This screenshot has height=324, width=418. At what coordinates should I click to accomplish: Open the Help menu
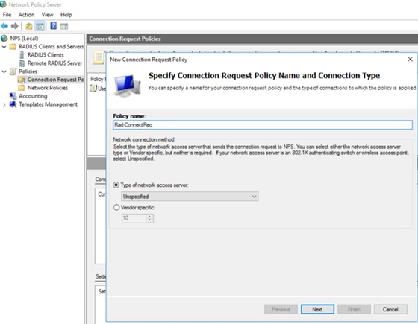(x=66, y=15)
